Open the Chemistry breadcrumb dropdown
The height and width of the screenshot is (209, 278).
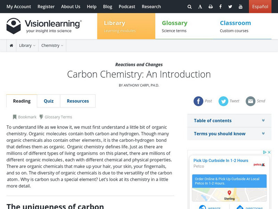coord(52,45)
